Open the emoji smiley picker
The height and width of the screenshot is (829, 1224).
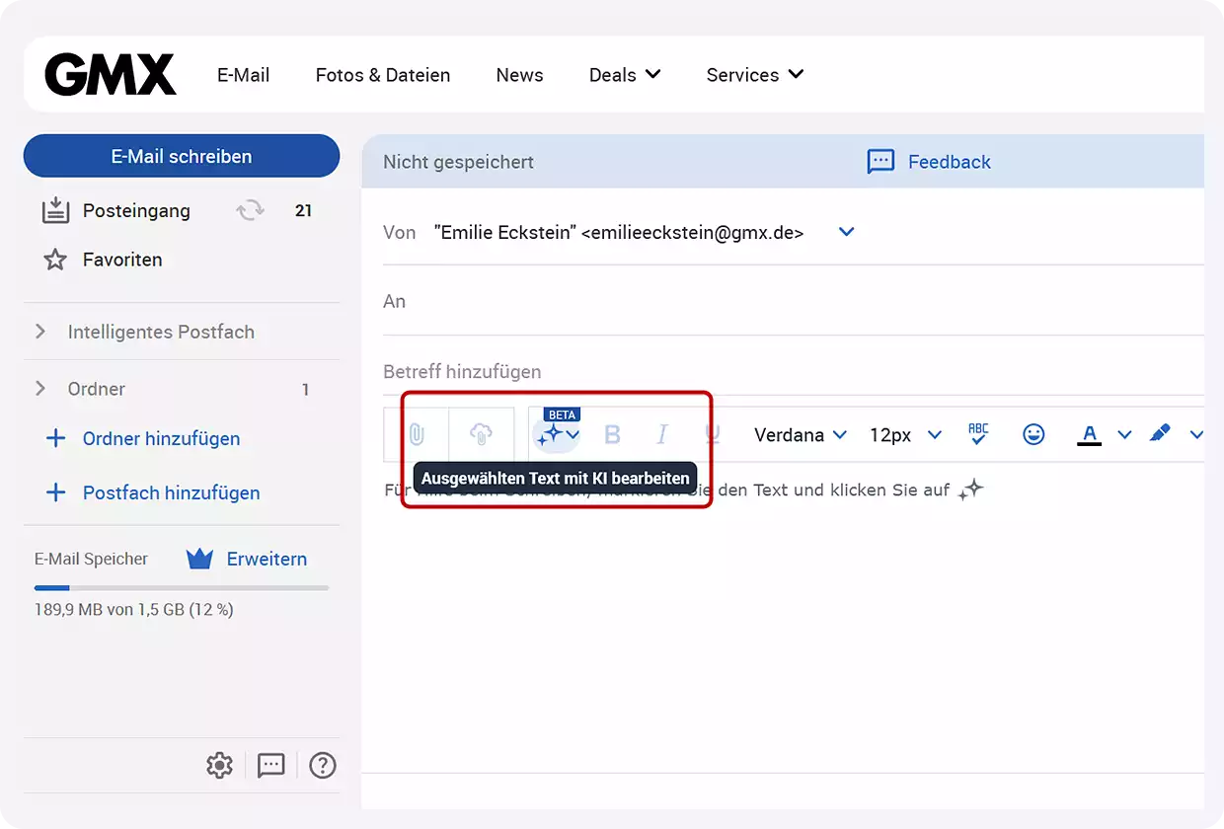click(x=1033, y=434)
